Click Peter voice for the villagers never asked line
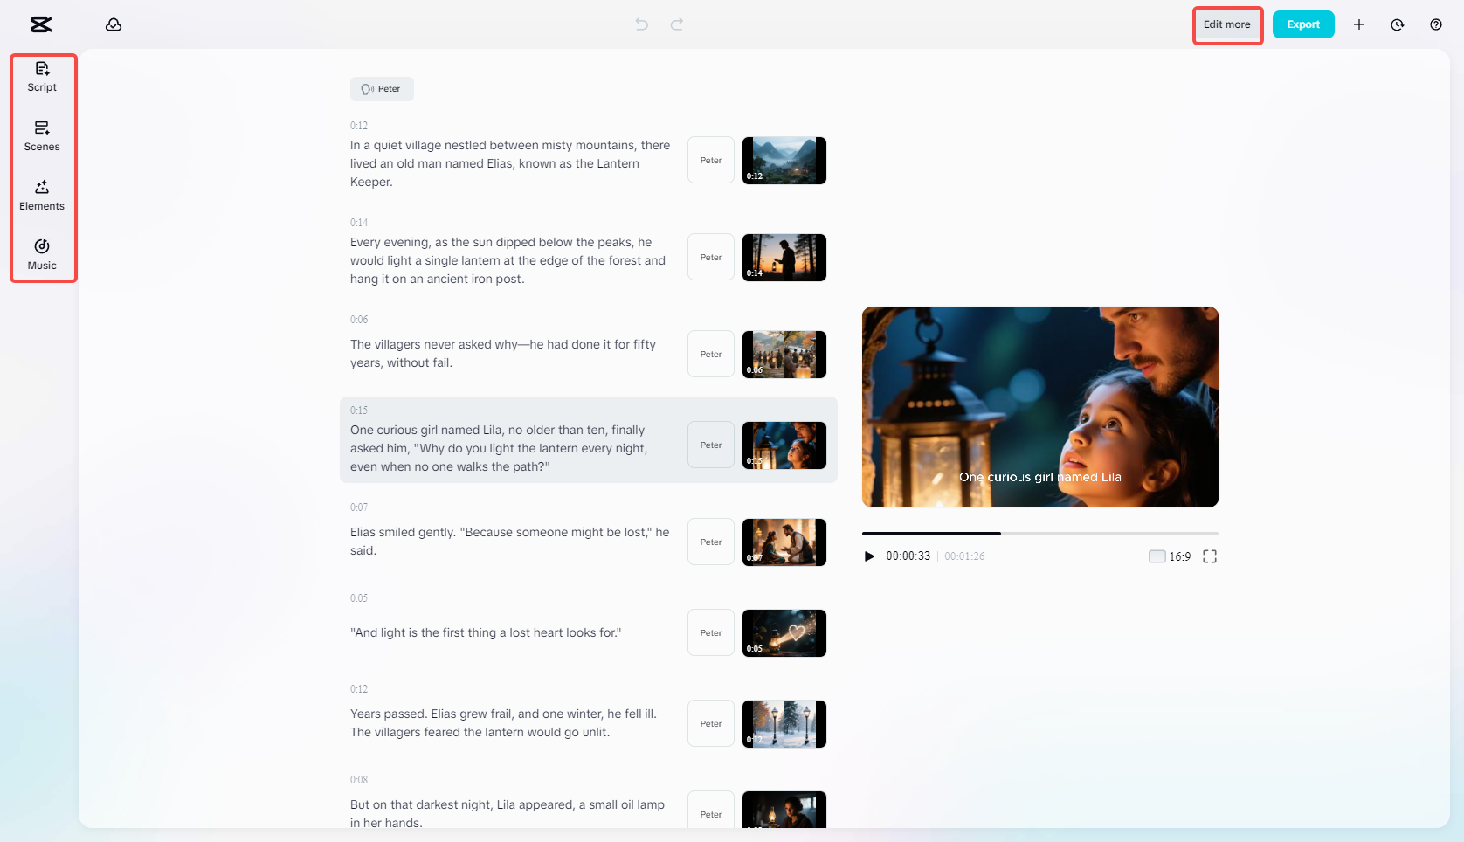This screenshot has height=842, width=1464. 711,355
